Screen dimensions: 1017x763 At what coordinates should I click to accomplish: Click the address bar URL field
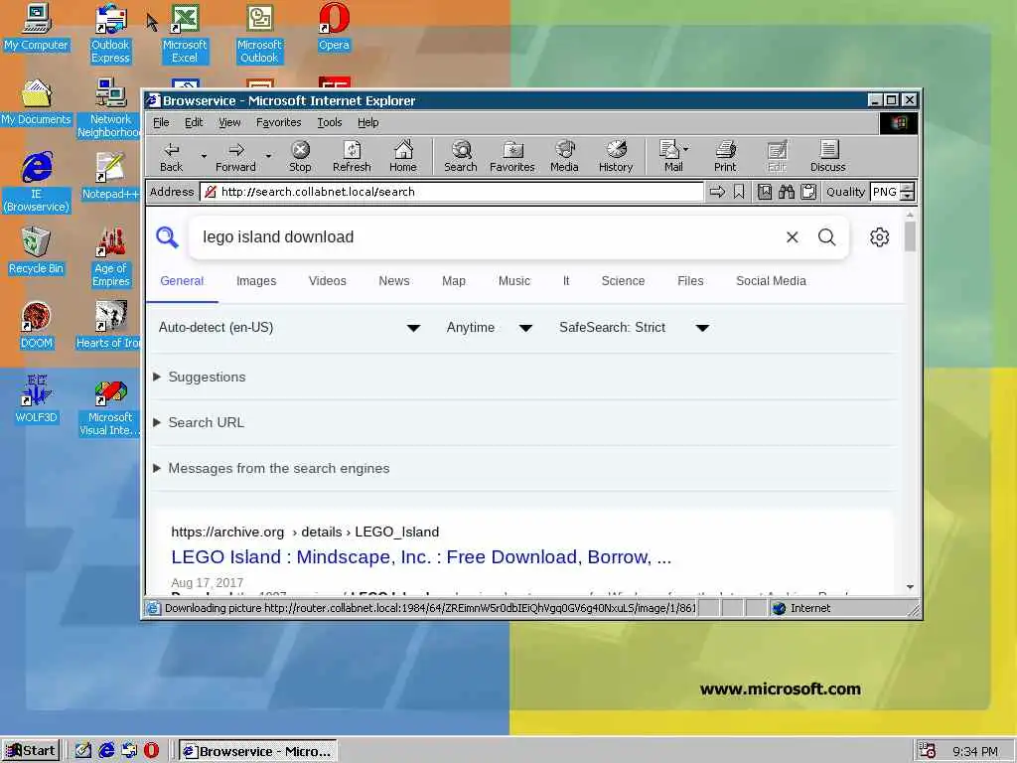(x=452, y=192)
